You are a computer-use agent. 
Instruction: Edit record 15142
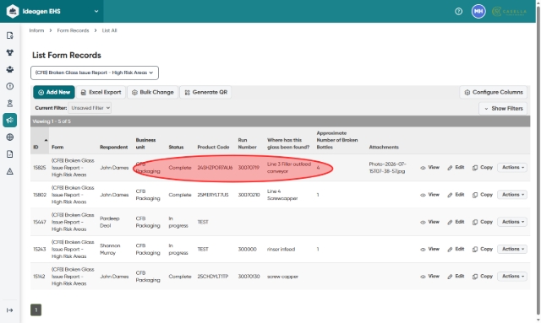[456, 276]
